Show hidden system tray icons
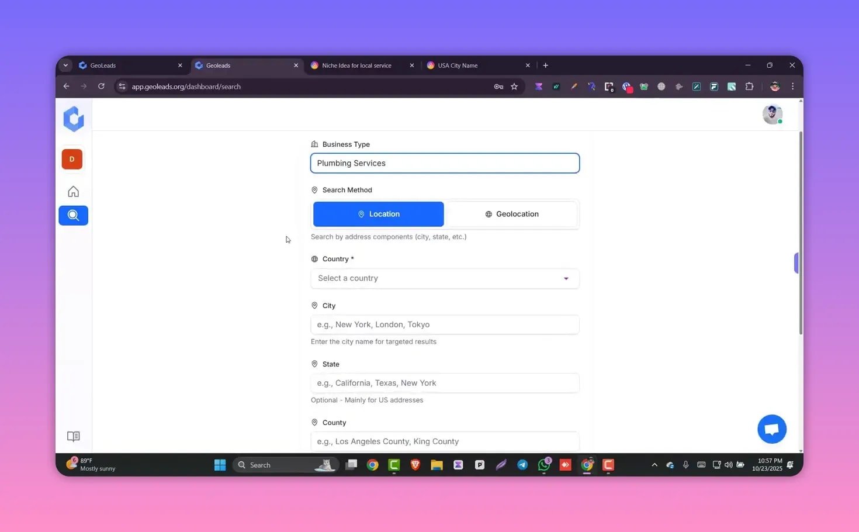This screenshot has height=532, width=859. coord(654,465)
